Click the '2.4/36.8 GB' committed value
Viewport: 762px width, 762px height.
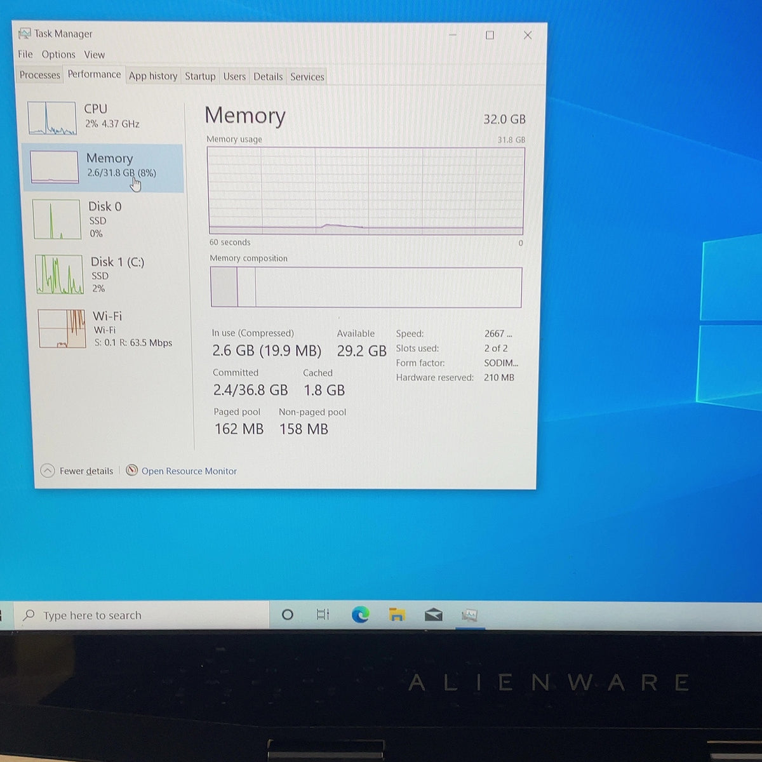click(250, 390)
